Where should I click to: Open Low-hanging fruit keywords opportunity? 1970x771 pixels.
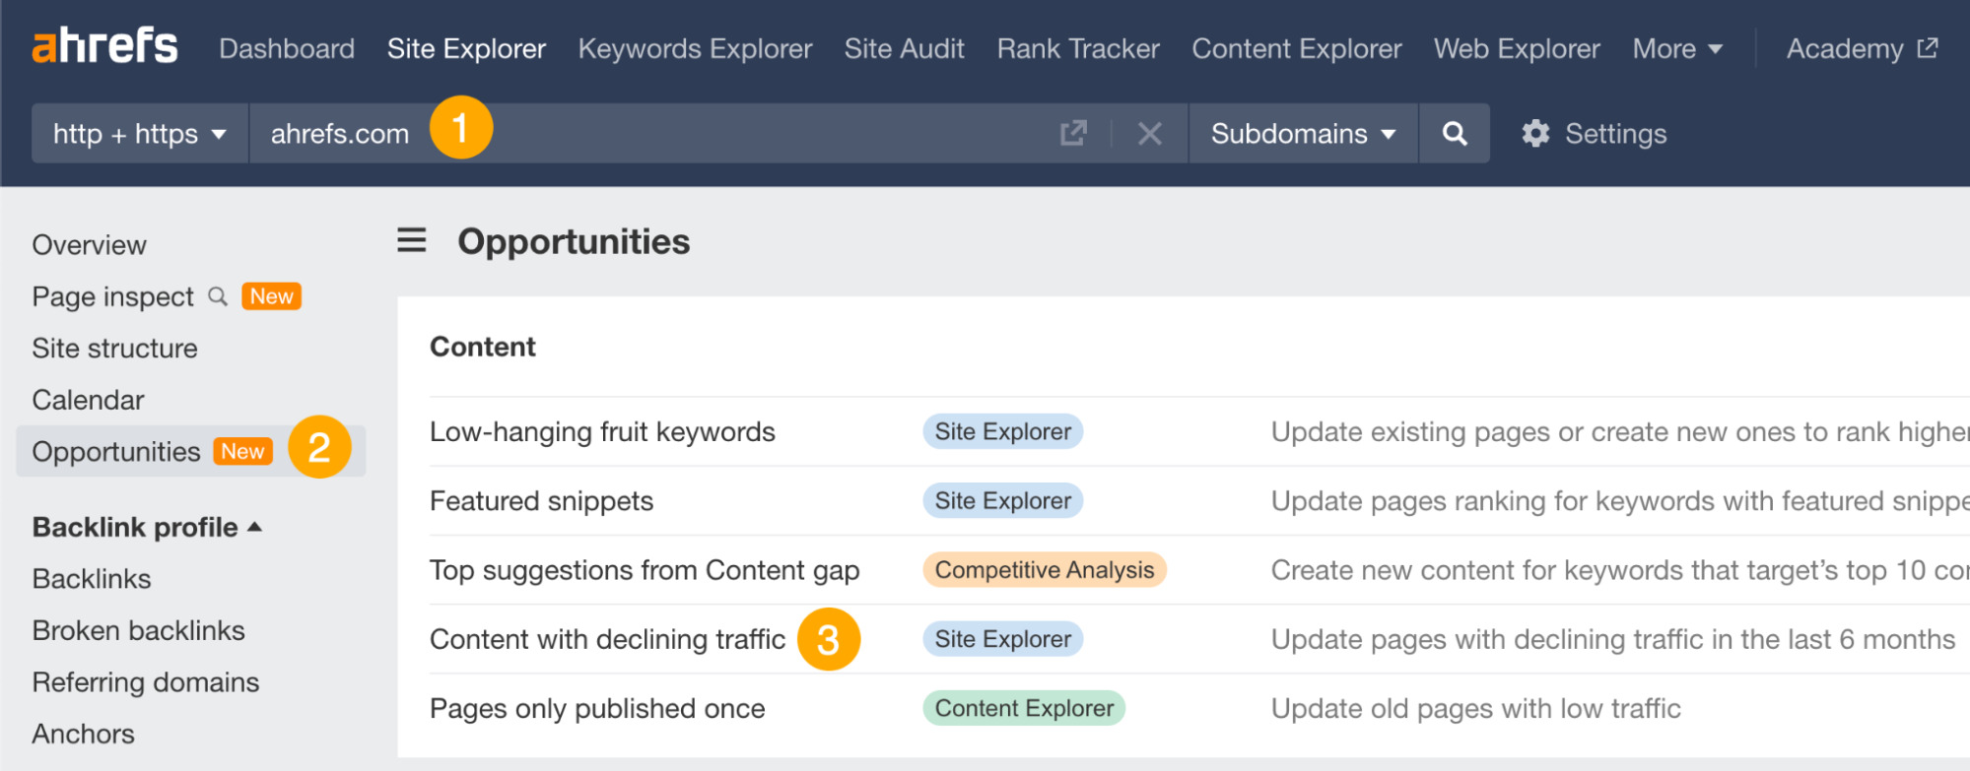(x=602, y=431)
